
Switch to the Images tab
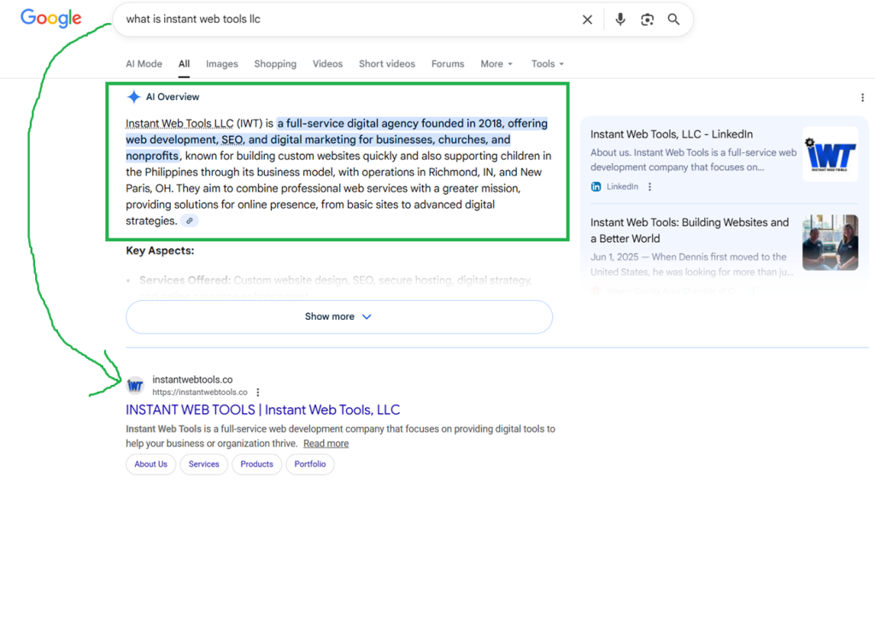(x=221, y=63)
